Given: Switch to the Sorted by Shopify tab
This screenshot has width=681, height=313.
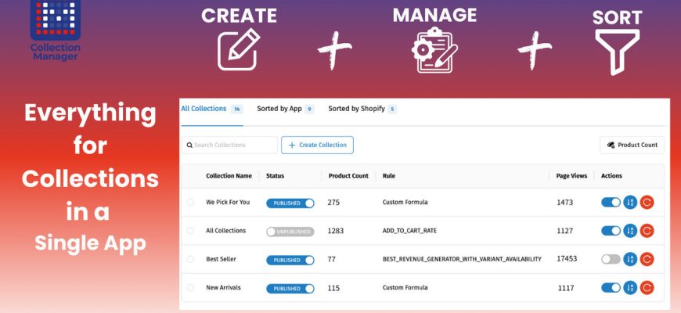Looking at the screenshot, I should click(362, 109).
